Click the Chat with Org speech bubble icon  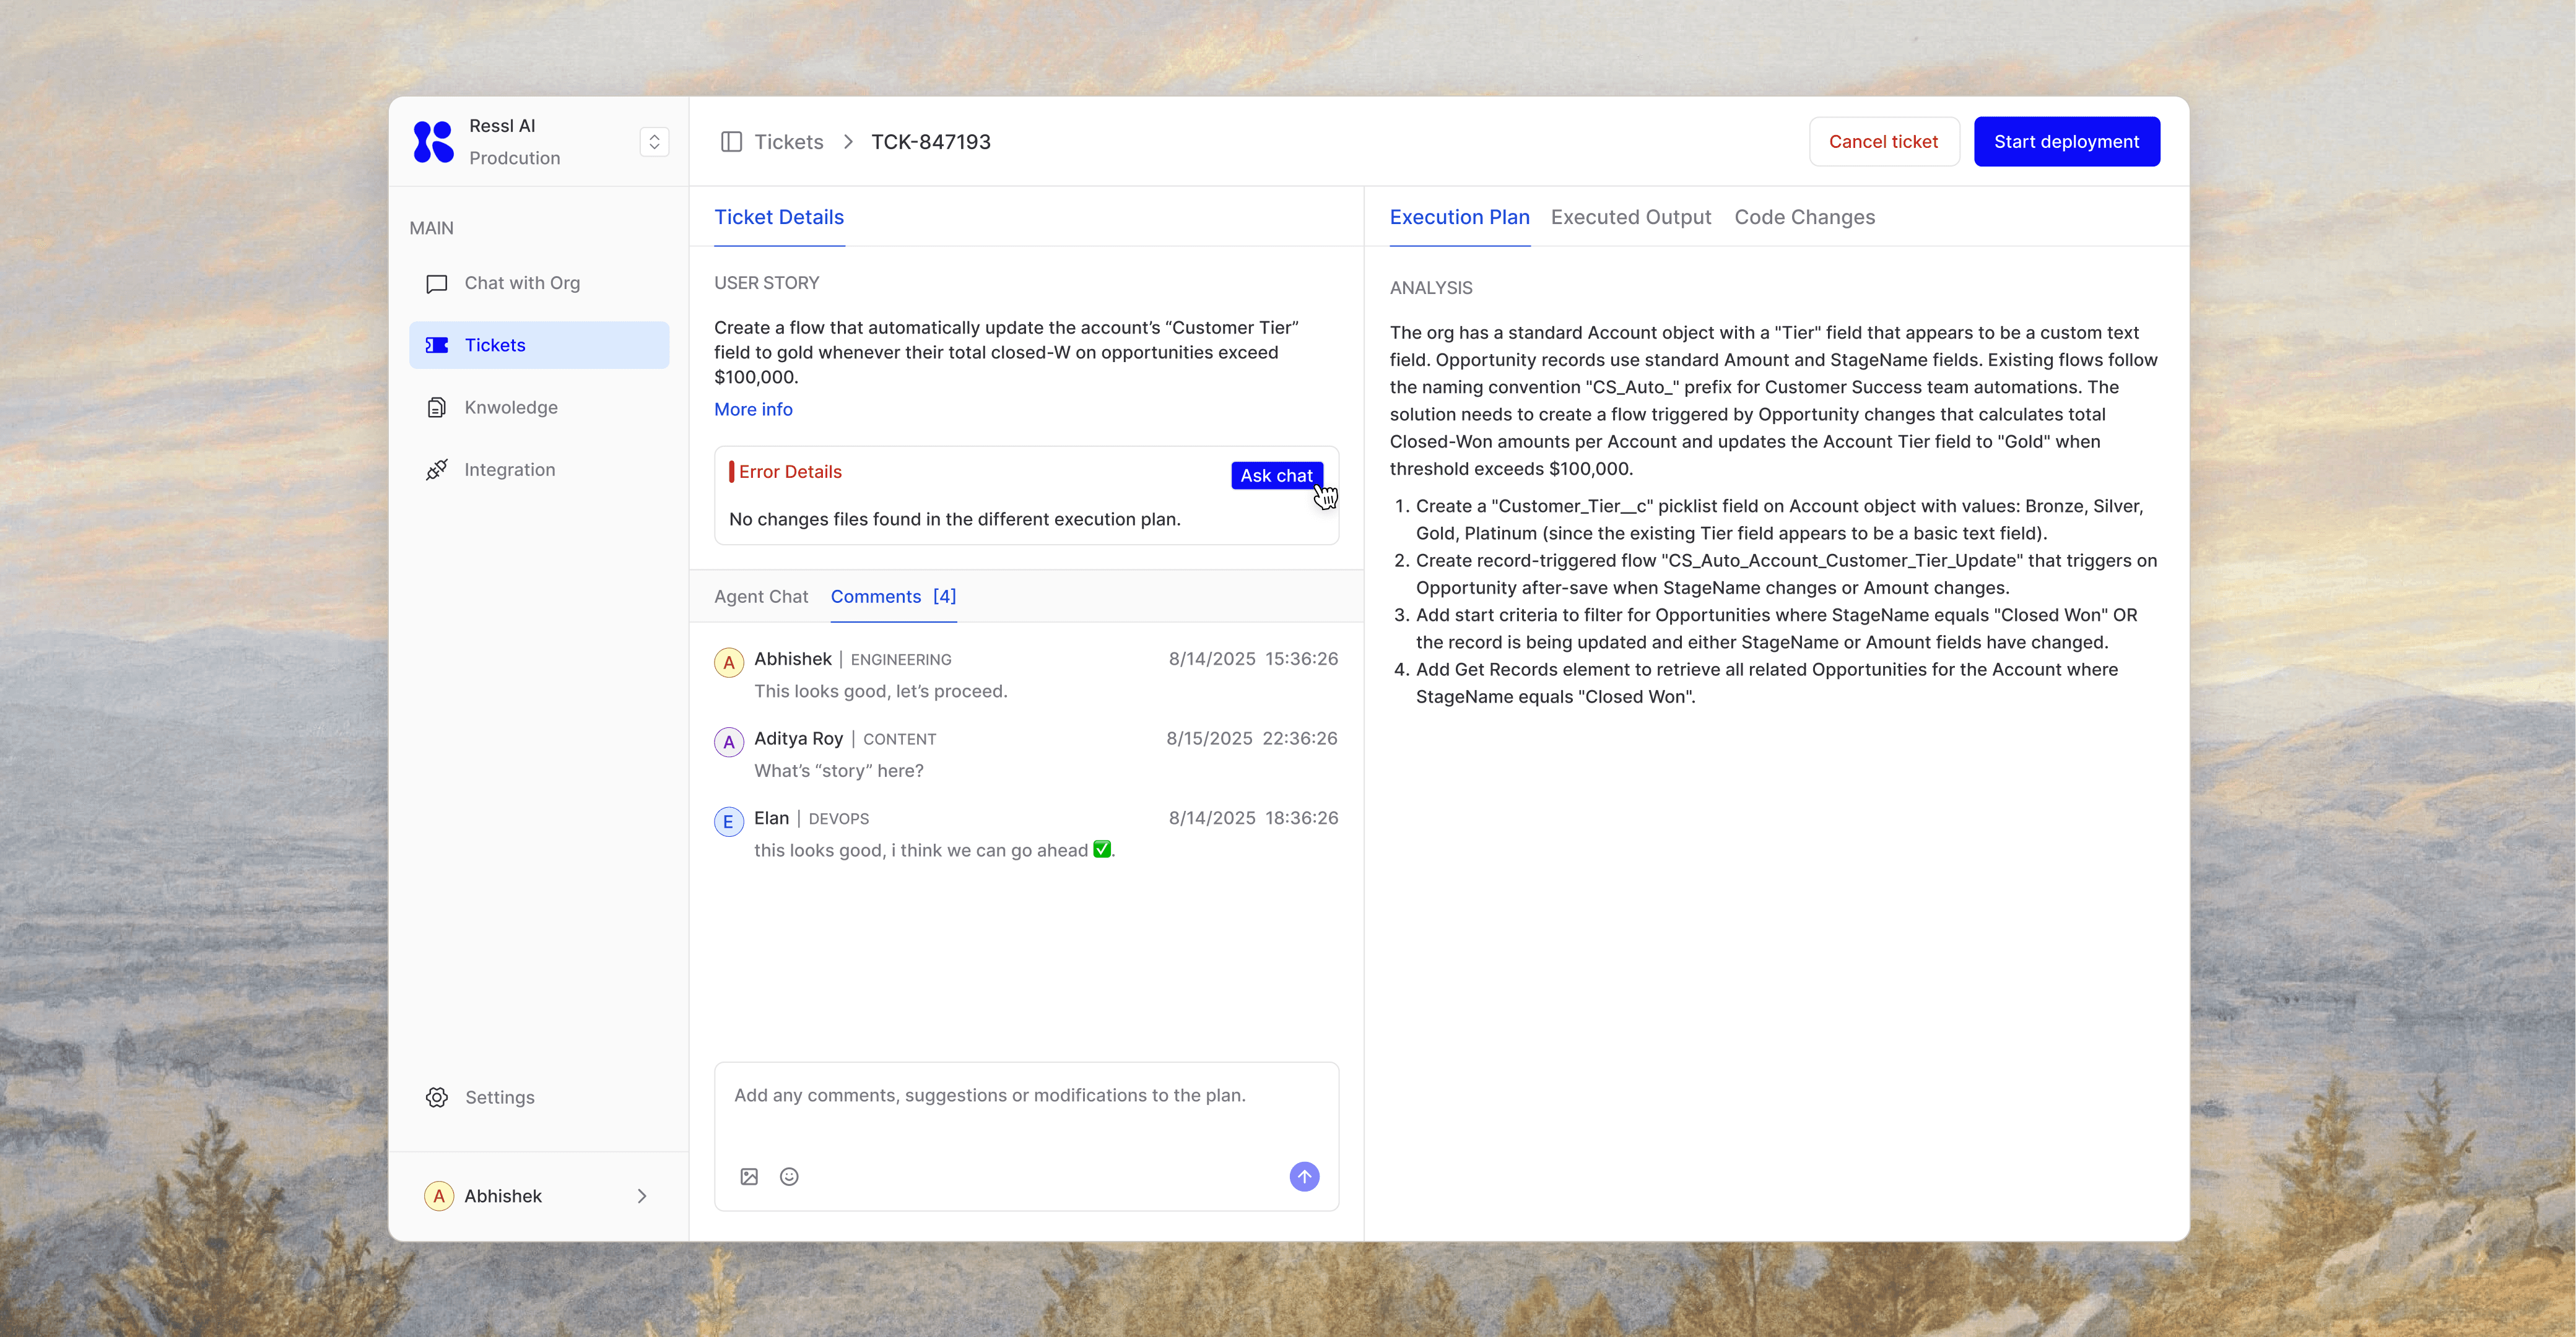436,283
